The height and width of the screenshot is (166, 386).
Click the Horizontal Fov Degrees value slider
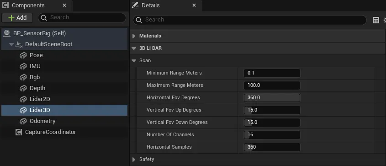coord(272,98)
